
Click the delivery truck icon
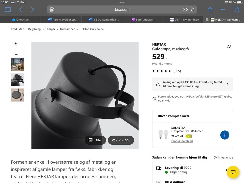(x=159, y=168)
